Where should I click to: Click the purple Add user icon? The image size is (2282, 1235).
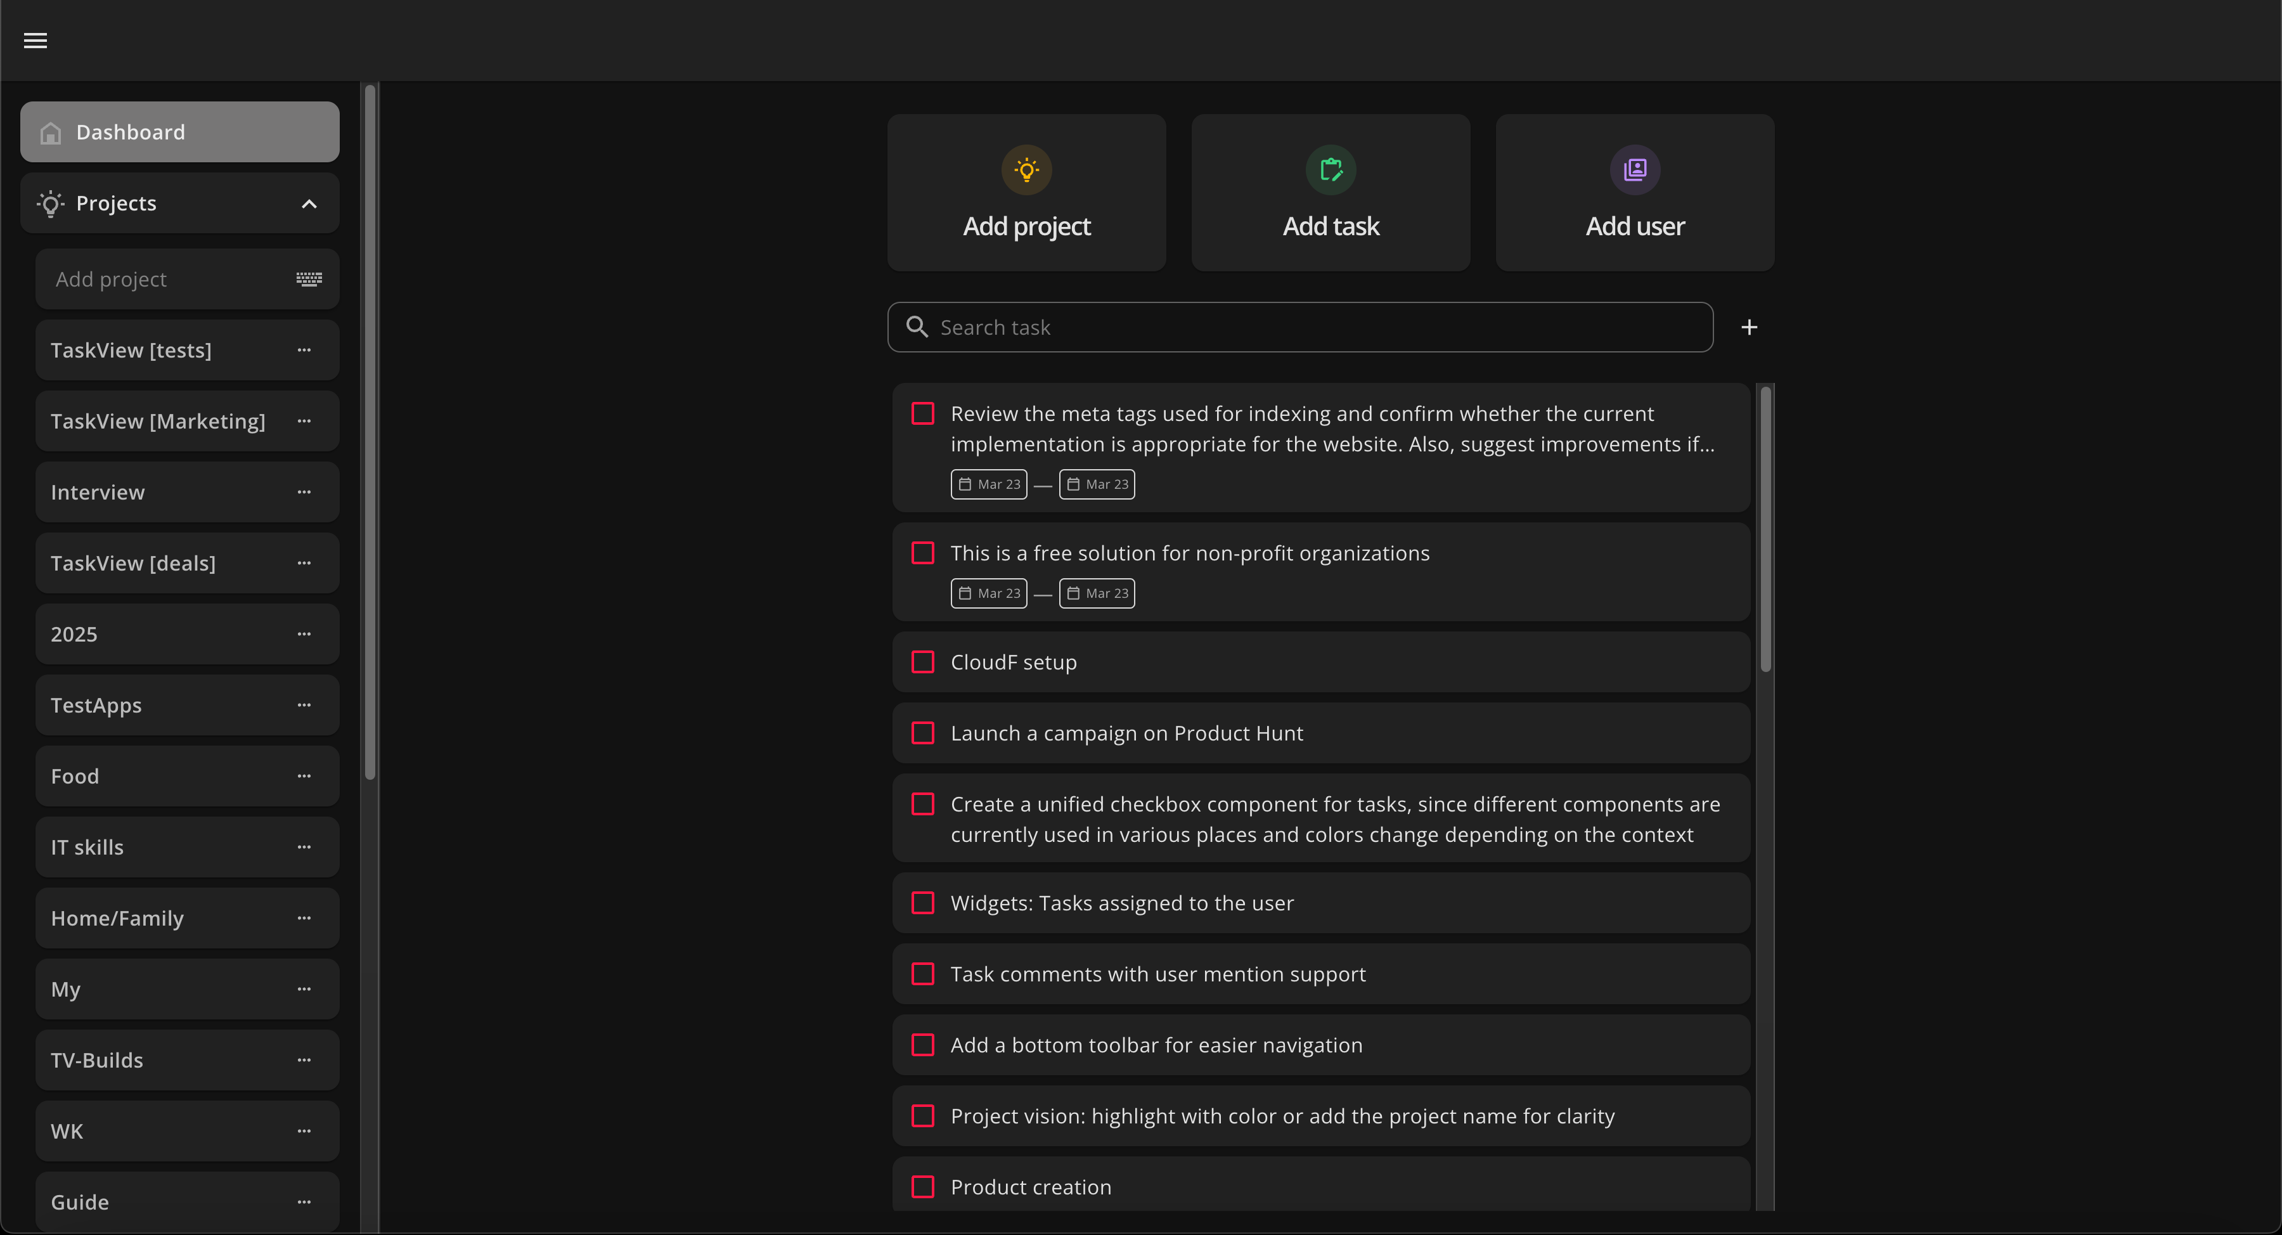1634,169
